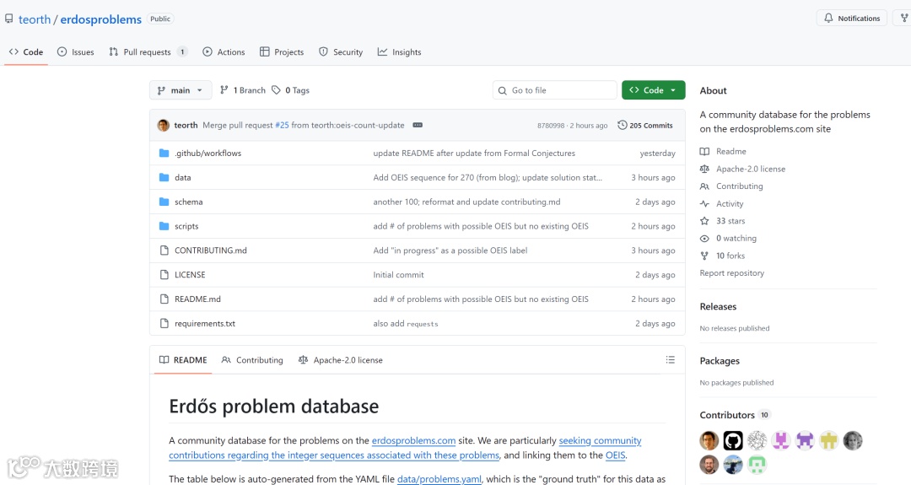Viewport: 911px width, 485px height.
Task: Open the Projects tab
Action: (x=282, y=51)
